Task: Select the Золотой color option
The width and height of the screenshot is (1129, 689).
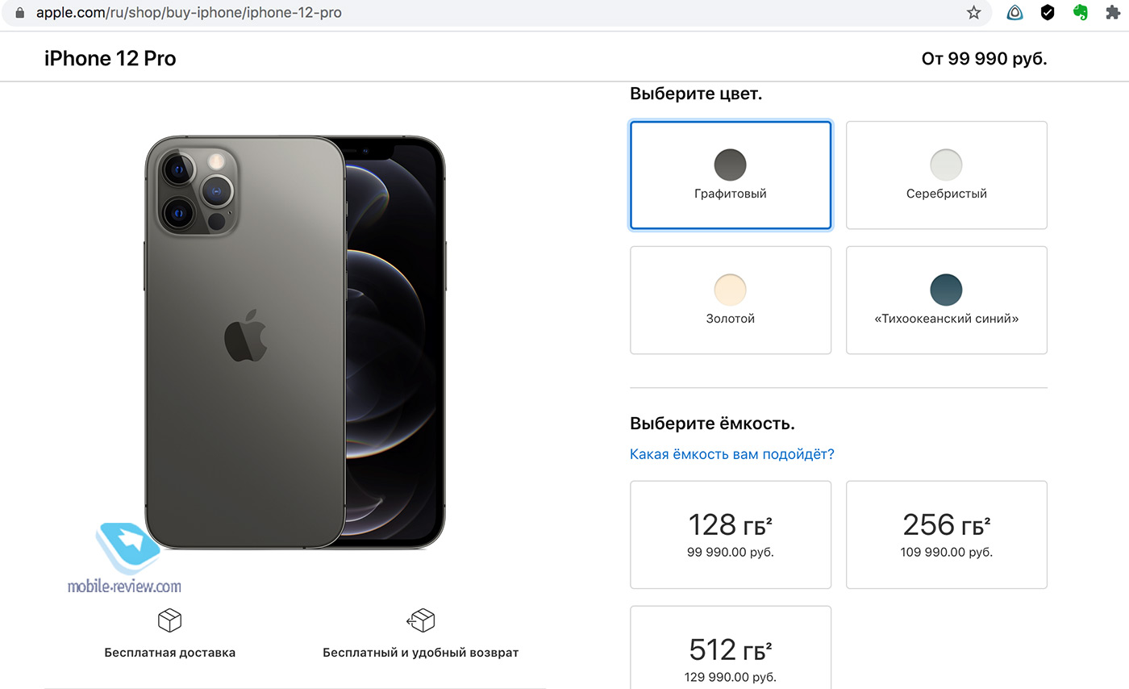Action: [730, 300]
